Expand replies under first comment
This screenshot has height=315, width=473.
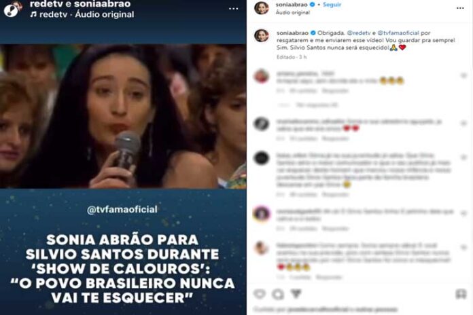[317, 105]
